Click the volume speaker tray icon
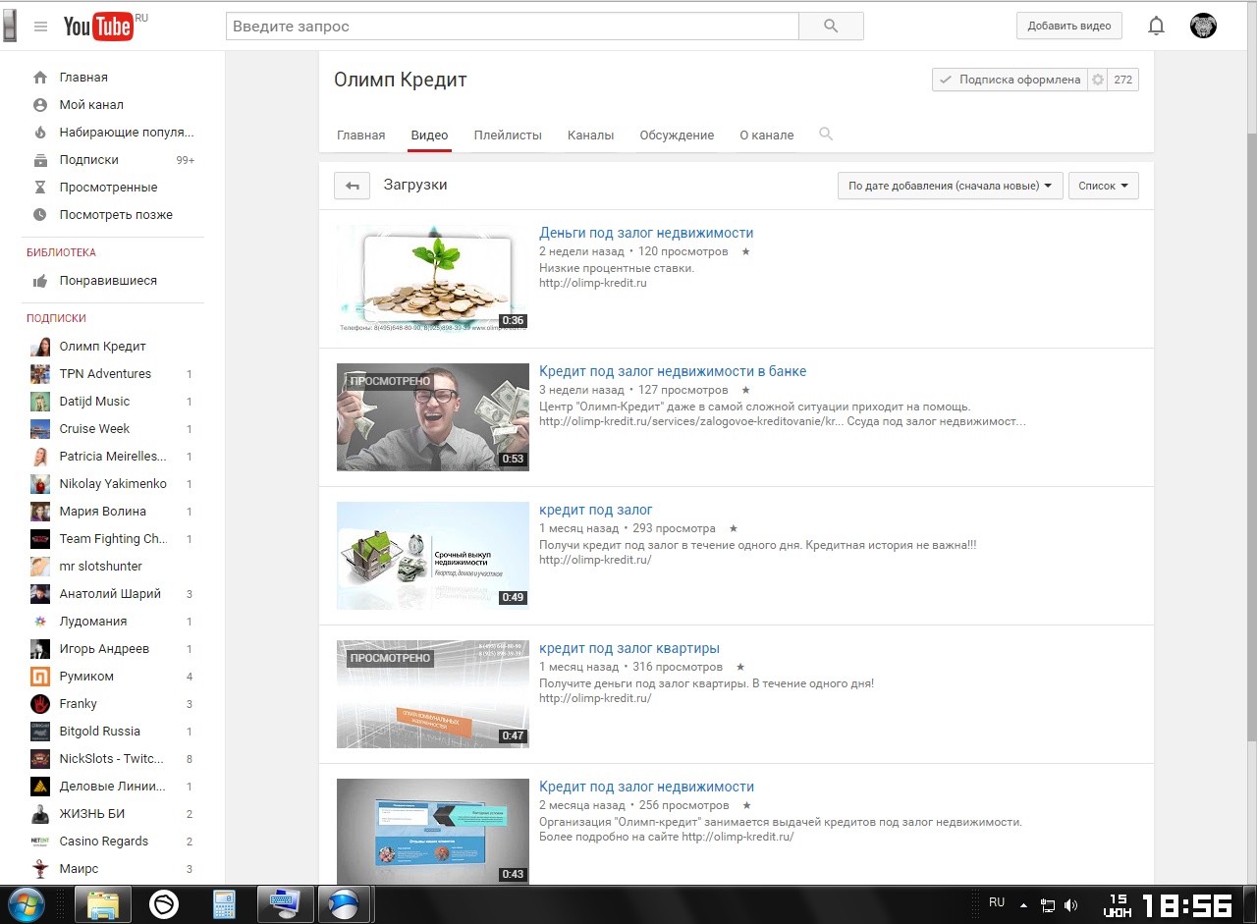1257x924 pixels. [x=1070, y=905]
